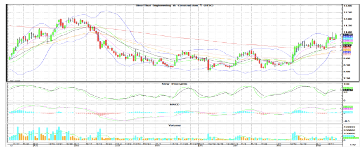Image resolution: width=364 pixels, height=152 pixels.
Task: Click the 13.00 price axis label
Action: (348, 5)
